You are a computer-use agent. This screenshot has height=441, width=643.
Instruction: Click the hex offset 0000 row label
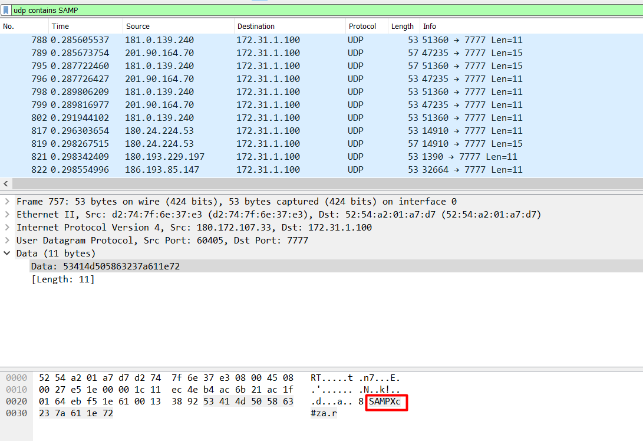pos(17,378)
